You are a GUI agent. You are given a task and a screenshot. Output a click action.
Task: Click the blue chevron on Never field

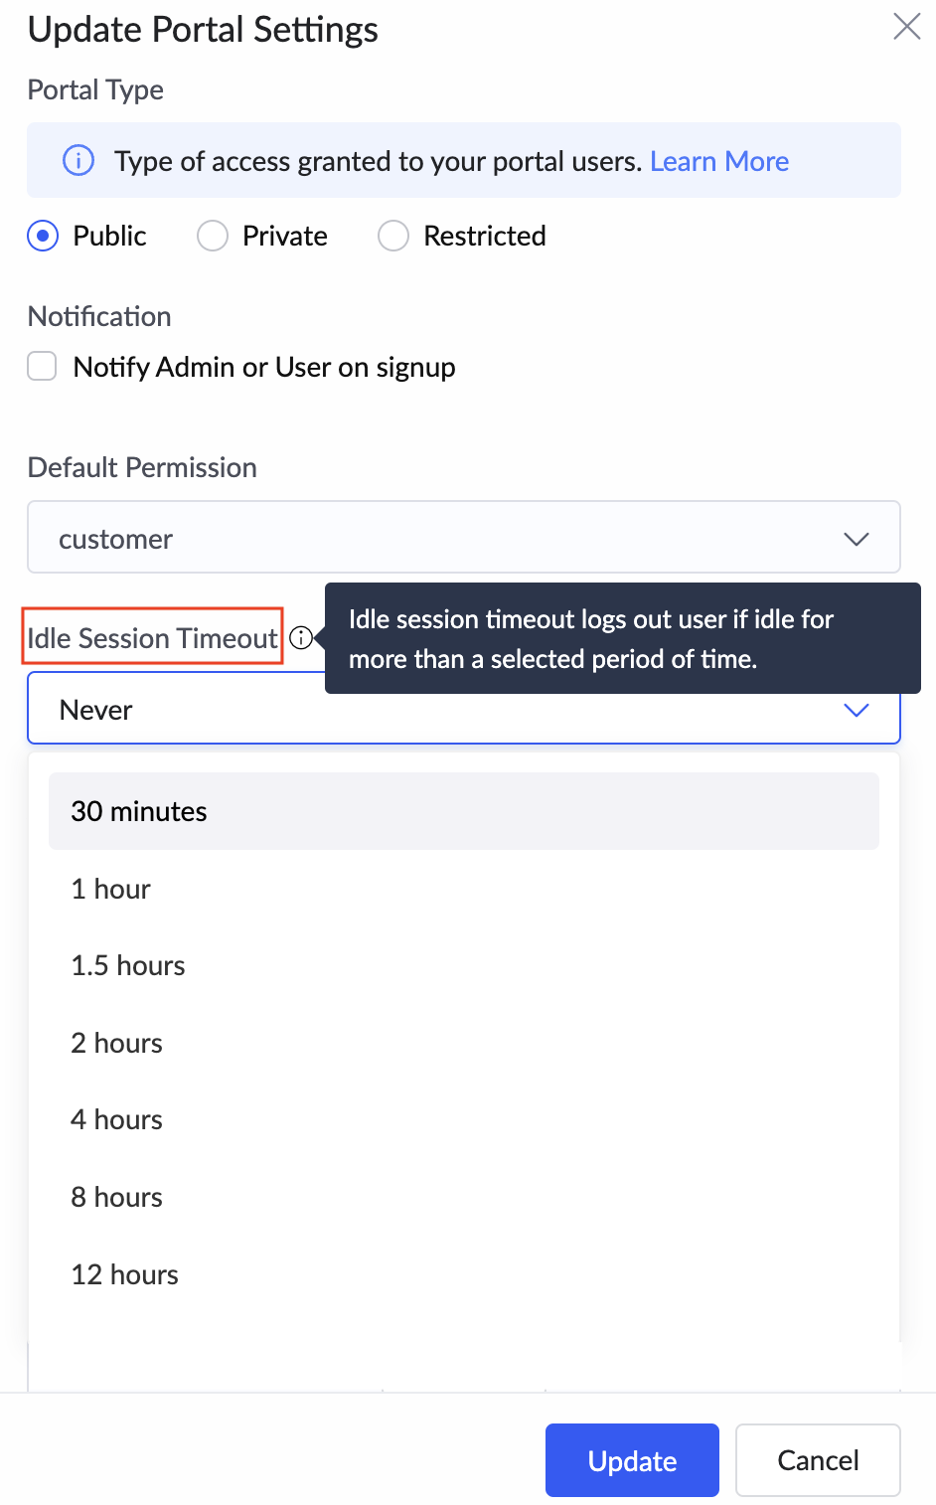(x=856, y=710)
